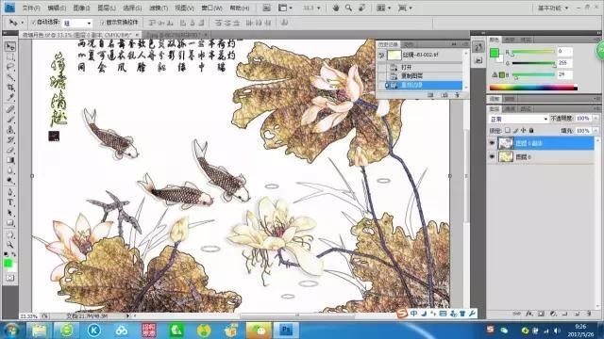Select the Type (T) tool
Screen dimensions: 604x339
pos(10,202)
